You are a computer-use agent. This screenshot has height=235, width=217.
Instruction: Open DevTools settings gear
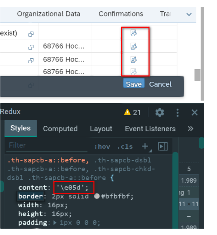pyautogui.click(x=159, y=112)
